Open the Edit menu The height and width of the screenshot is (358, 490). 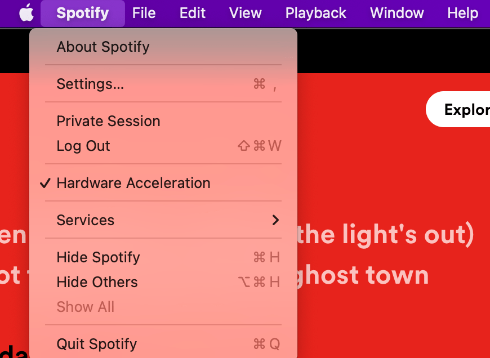[x=193, y=13]
